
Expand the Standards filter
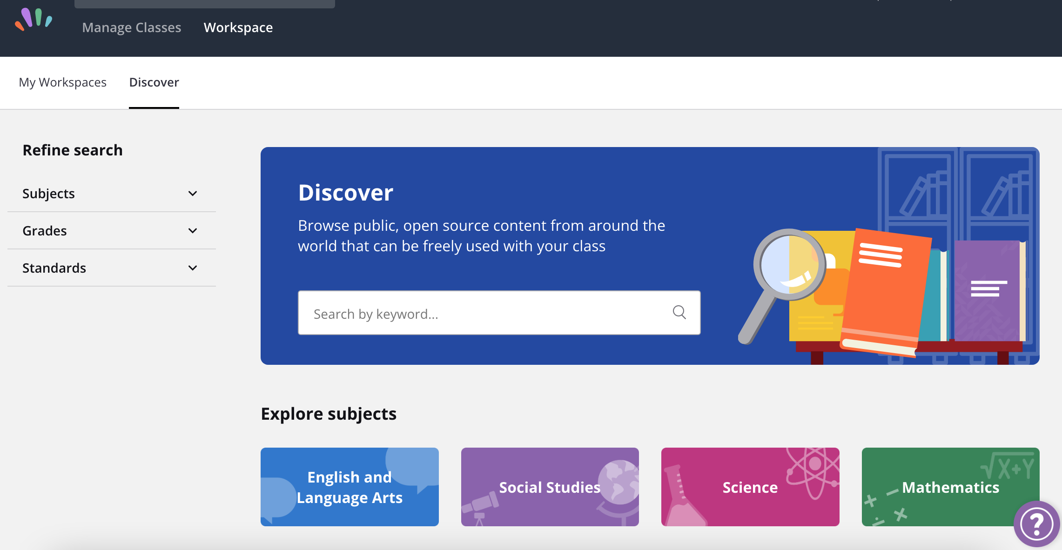tap(112, 268)
